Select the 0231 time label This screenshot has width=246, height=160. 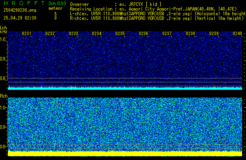[27, 34]
